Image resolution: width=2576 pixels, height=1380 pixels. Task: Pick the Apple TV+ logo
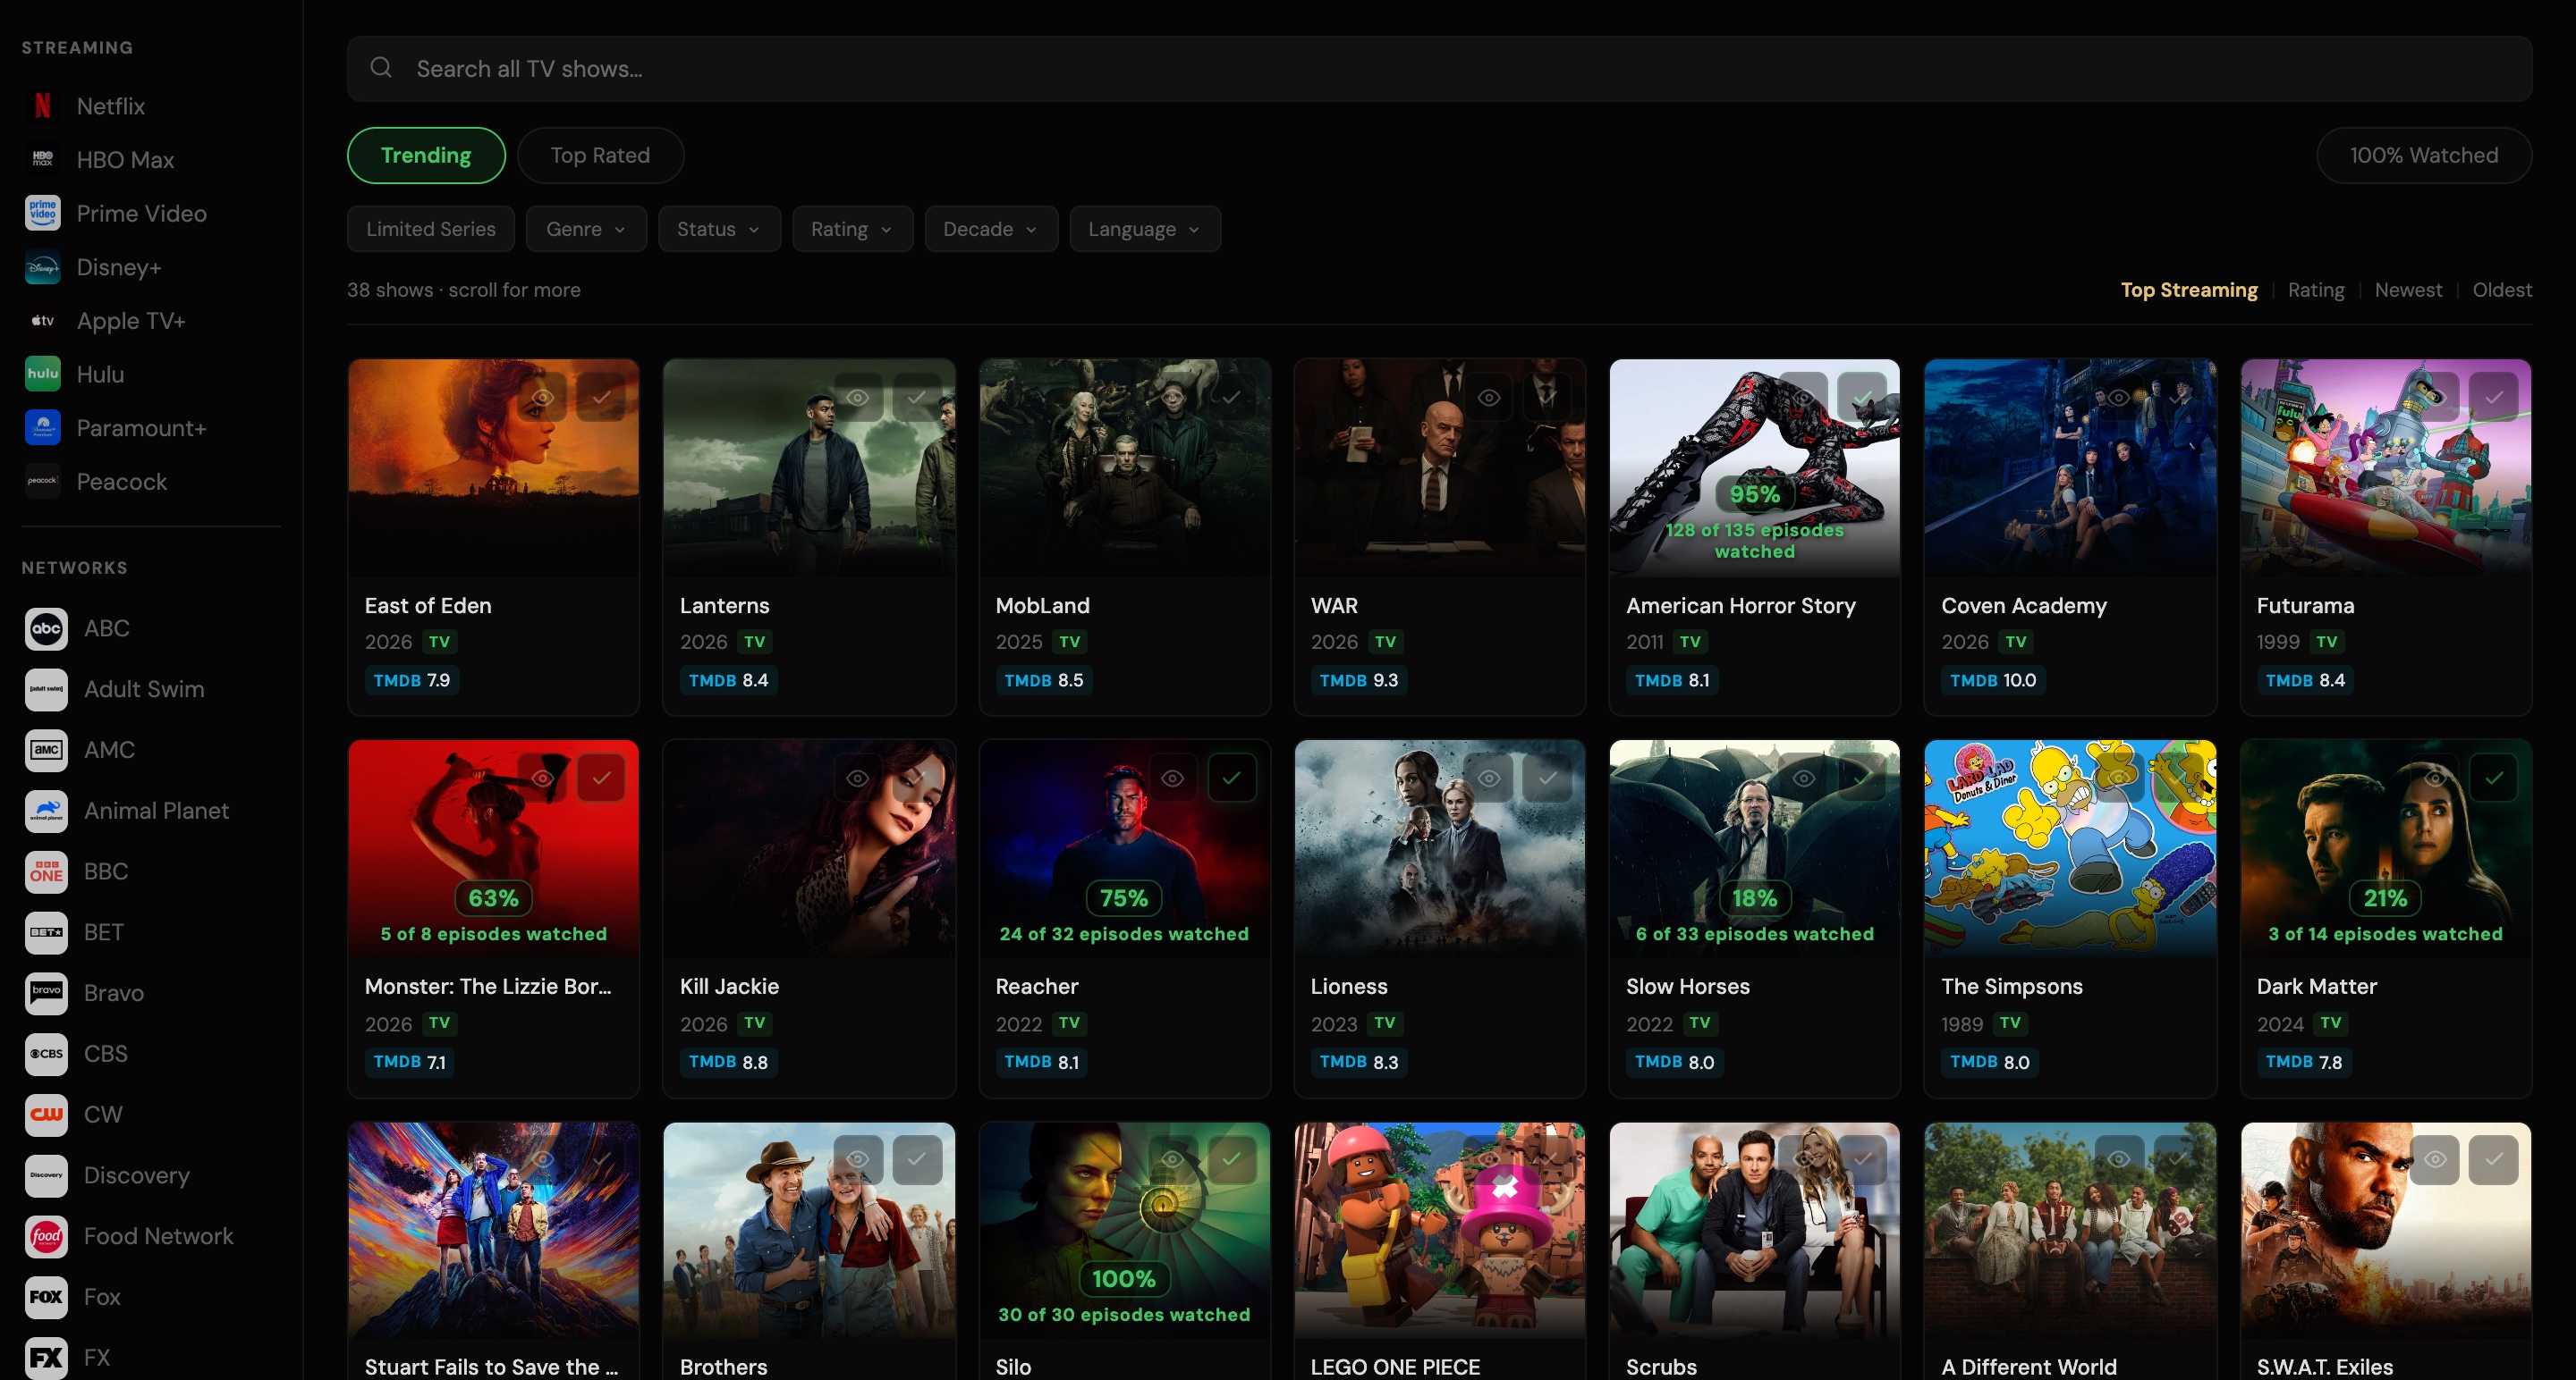[x=43, y=321]
